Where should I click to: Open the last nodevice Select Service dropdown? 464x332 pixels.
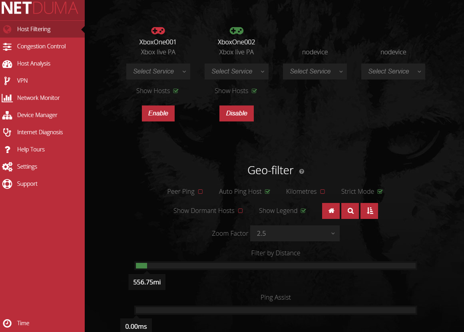(393, 71)
